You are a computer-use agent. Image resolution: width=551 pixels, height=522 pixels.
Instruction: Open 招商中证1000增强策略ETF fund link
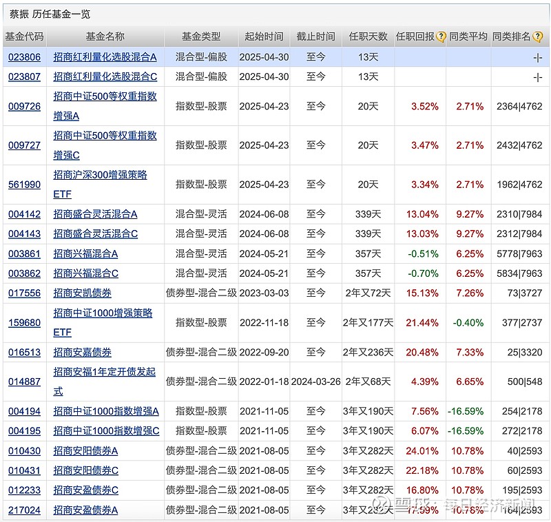[103, 322]
